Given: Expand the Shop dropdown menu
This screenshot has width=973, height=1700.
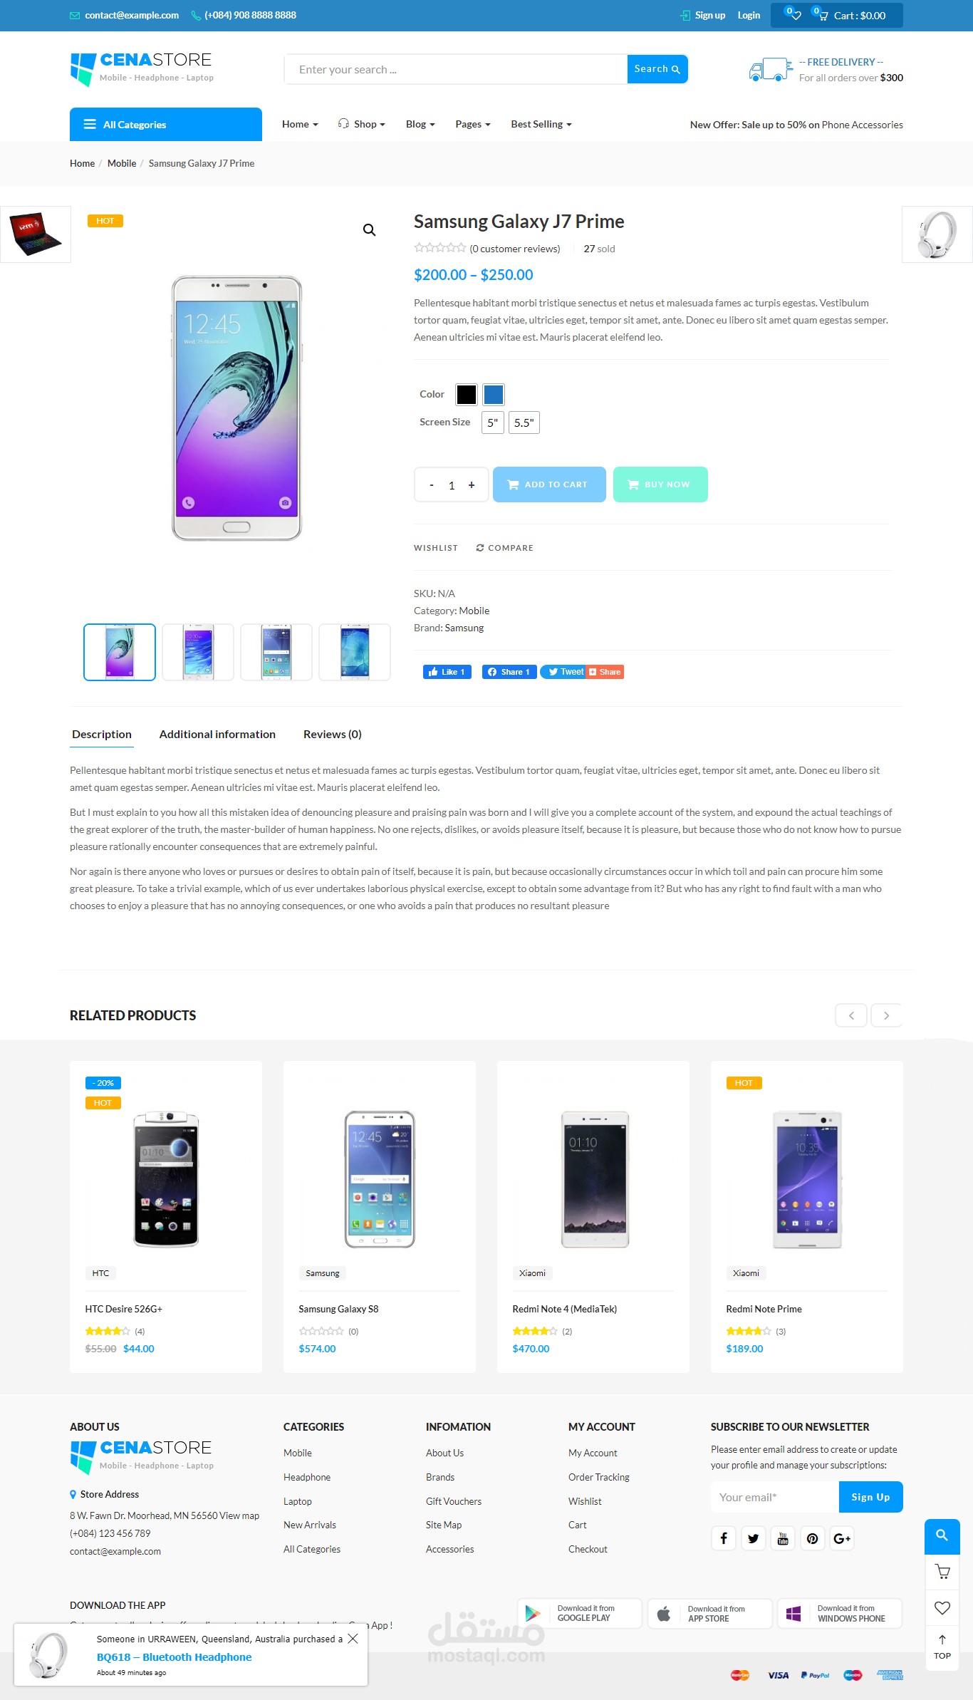Looking at the screenshot, I should click(x=362, y=124).
